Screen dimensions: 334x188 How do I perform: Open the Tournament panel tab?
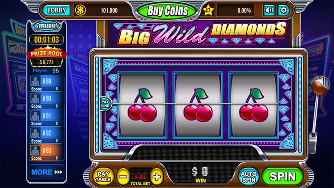click(x=47, y=26)
